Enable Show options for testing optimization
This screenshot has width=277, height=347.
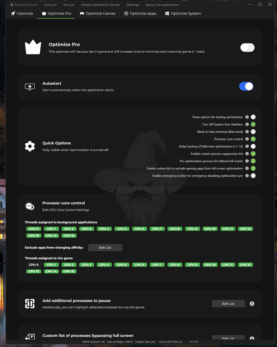[x=253, y=117]
